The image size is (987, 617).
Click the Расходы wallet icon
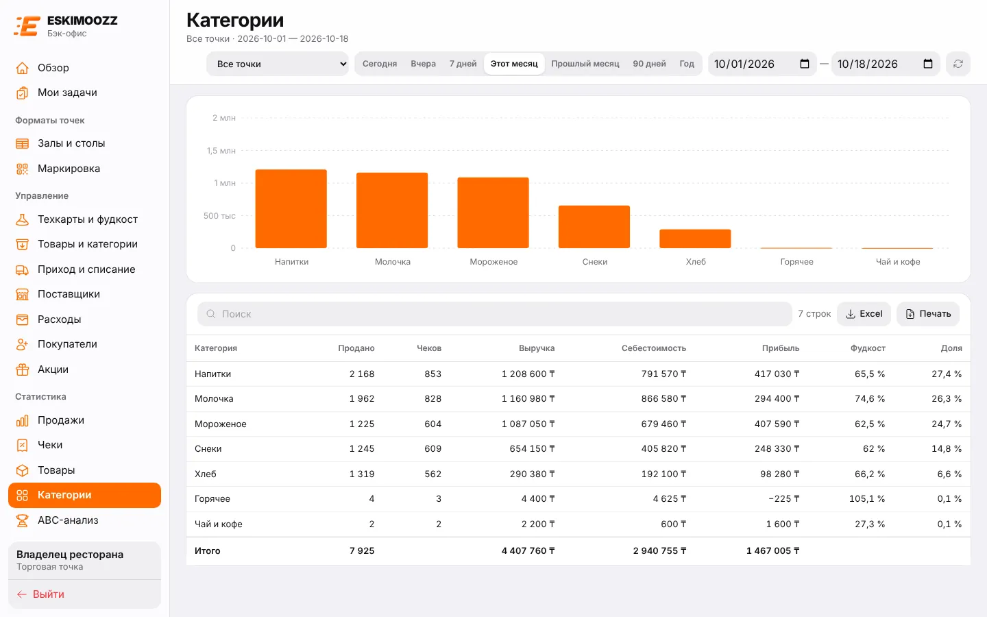[x=23, y=319]
